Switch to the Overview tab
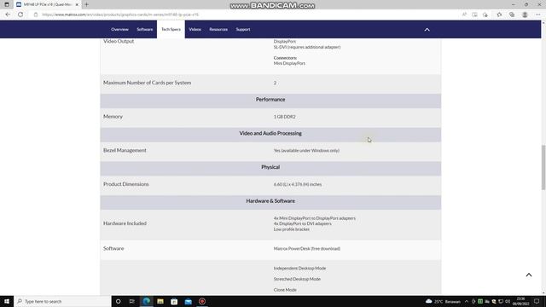This screenshot has height=307, width=546. [119, 30]
